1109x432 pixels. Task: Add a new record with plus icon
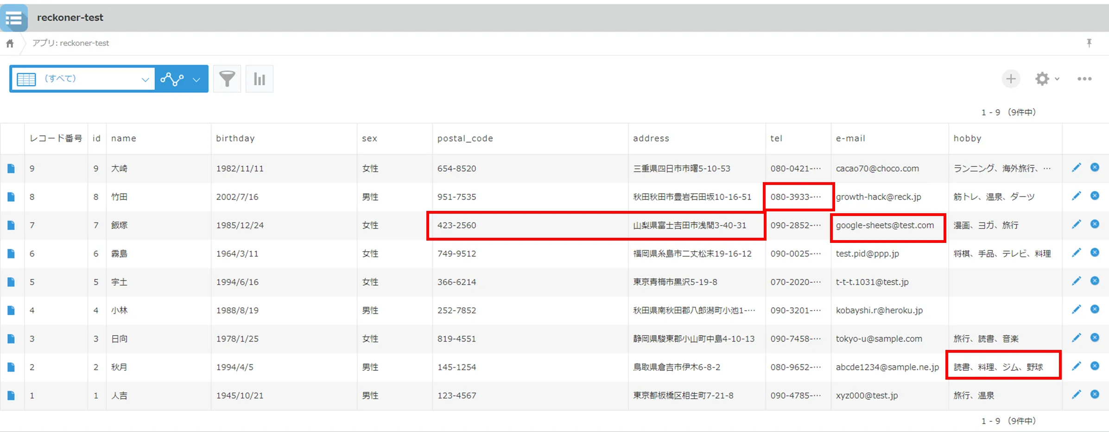[1010, 79]
